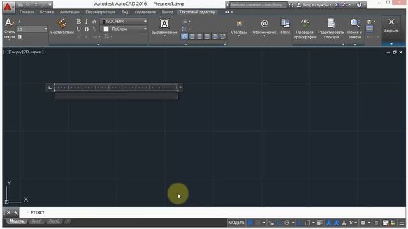Switch to the Параметризация ribbon tab
Viewport: 408px width, 229px height.
pos(101,12)
